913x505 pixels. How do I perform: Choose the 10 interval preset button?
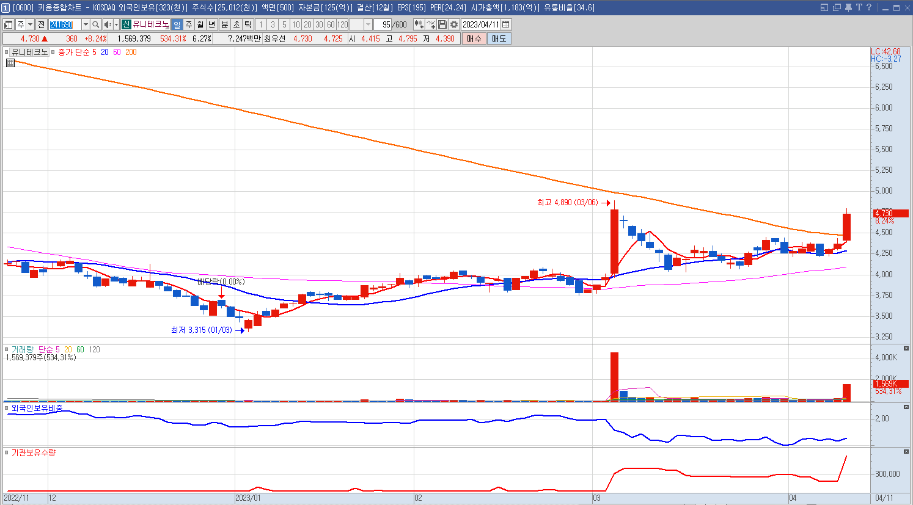tap(296, 24)
